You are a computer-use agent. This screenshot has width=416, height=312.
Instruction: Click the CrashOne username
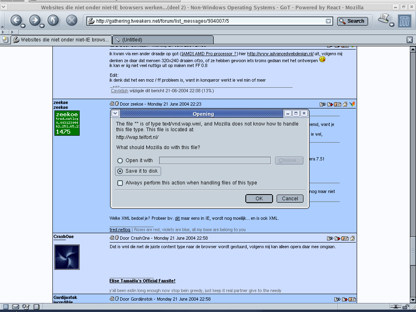click(x=63, y=237)
